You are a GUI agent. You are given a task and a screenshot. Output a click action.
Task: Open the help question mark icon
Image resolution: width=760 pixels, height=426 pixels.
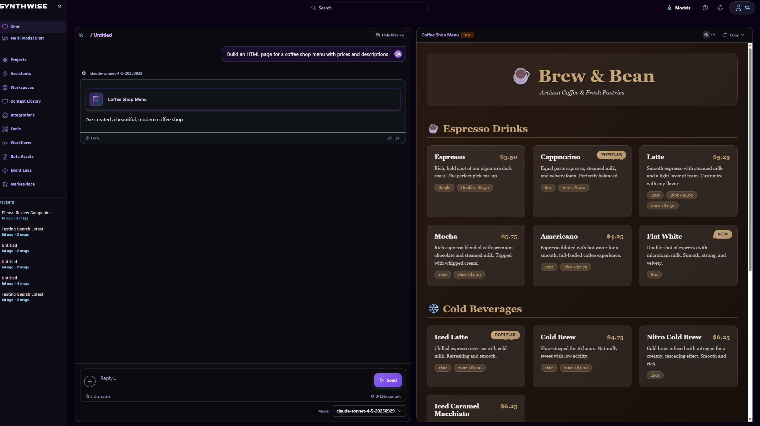pos(705,8)
